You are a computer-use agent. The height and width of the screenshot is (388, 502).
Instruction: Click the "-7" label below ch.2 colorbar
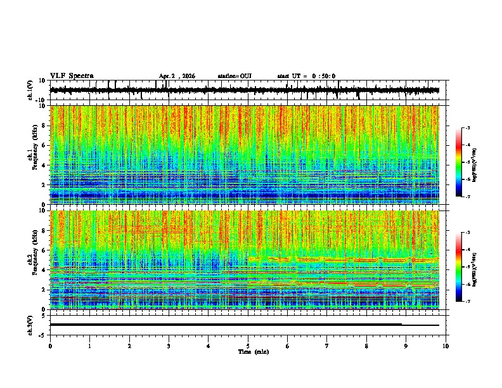point(468,302)
